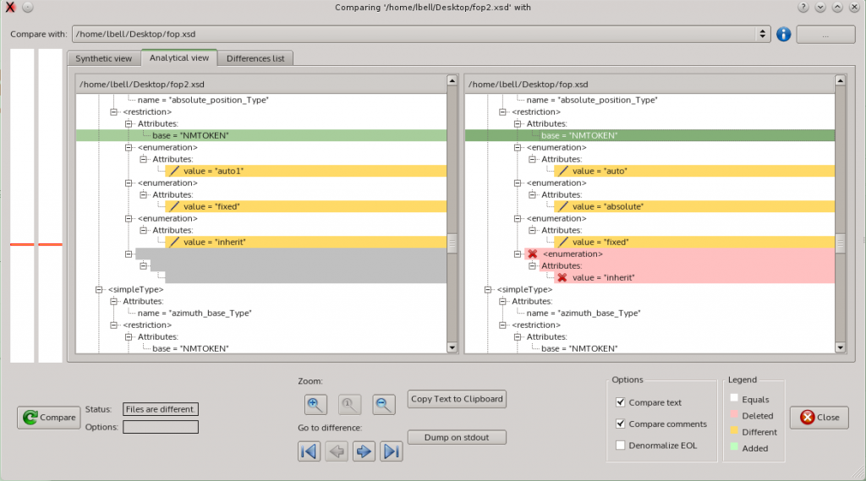This screenshot has height=481, width=866.
Task: Click the red marker in difference overview strip
Action: coord(22,244)
